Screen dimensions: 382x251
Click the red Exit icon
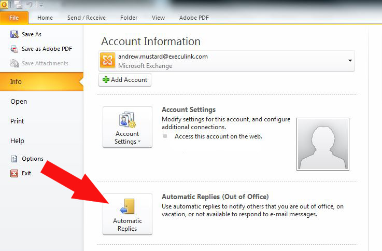tap(14, 173)
